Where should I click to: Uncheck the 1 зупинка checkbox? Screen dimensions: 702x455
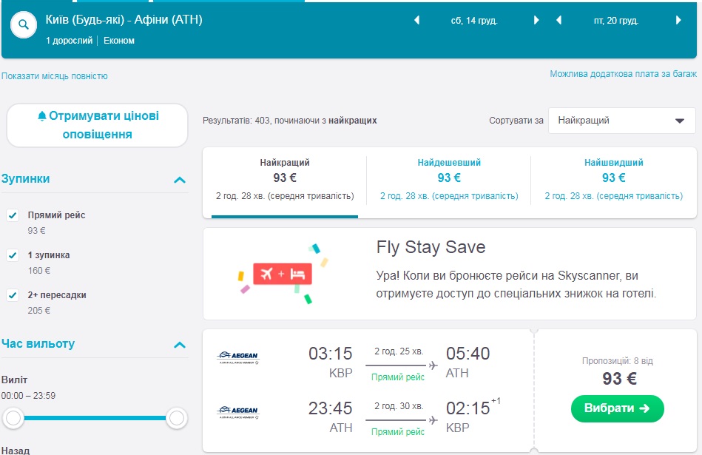pyautogui.click(x=13, y=255)
